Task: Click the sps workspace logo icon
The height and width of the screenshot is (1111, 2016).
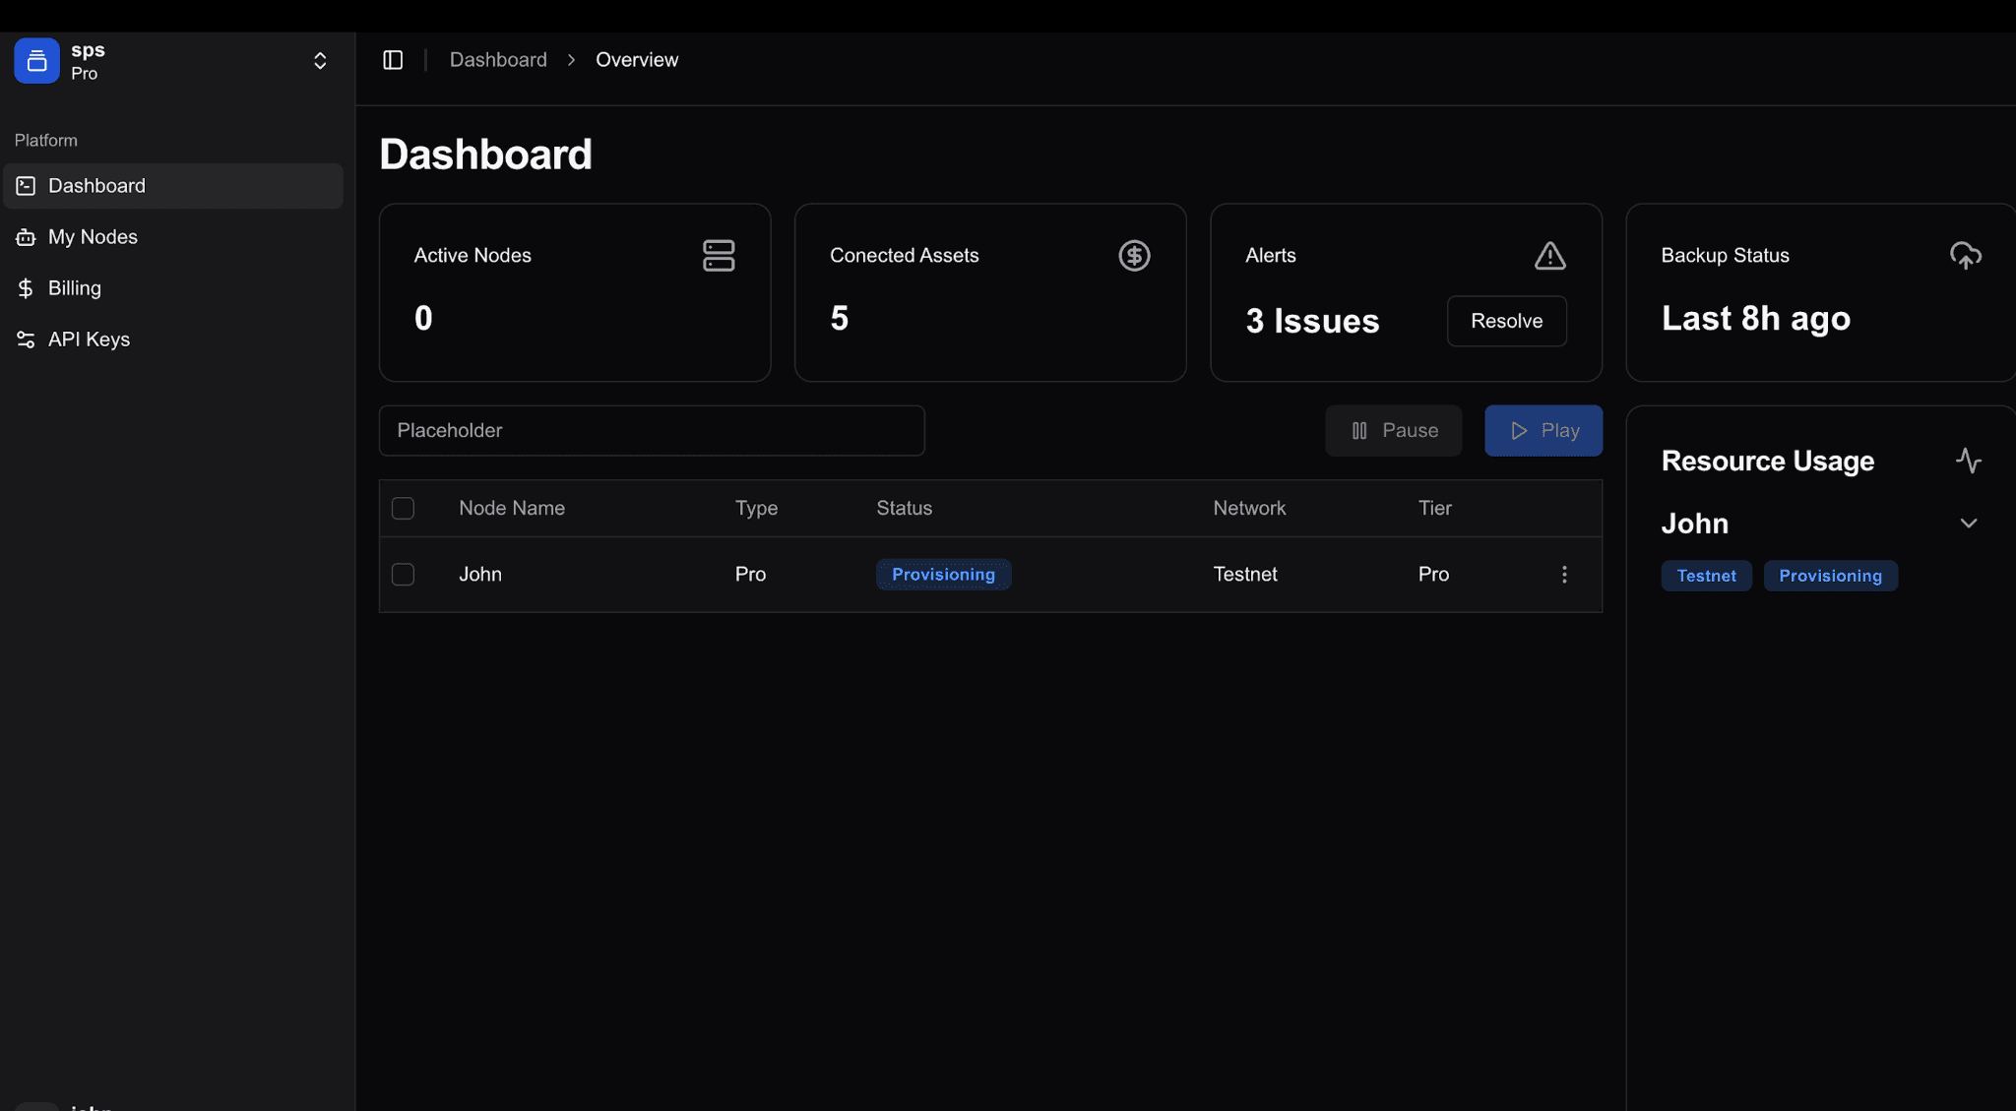Action: pyautogui.click(x=36, y=61)
